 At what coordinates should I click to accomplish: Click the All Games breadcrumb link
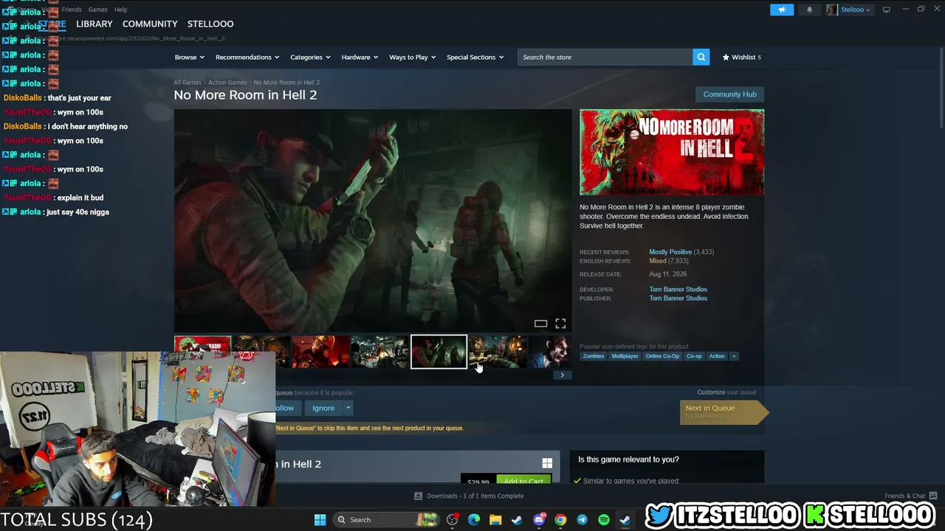pyautogui.click(x=188, y=83)
